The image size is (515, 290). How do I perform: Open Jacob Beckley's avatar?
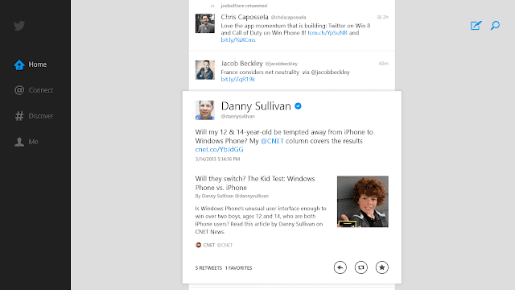[205, 70]
